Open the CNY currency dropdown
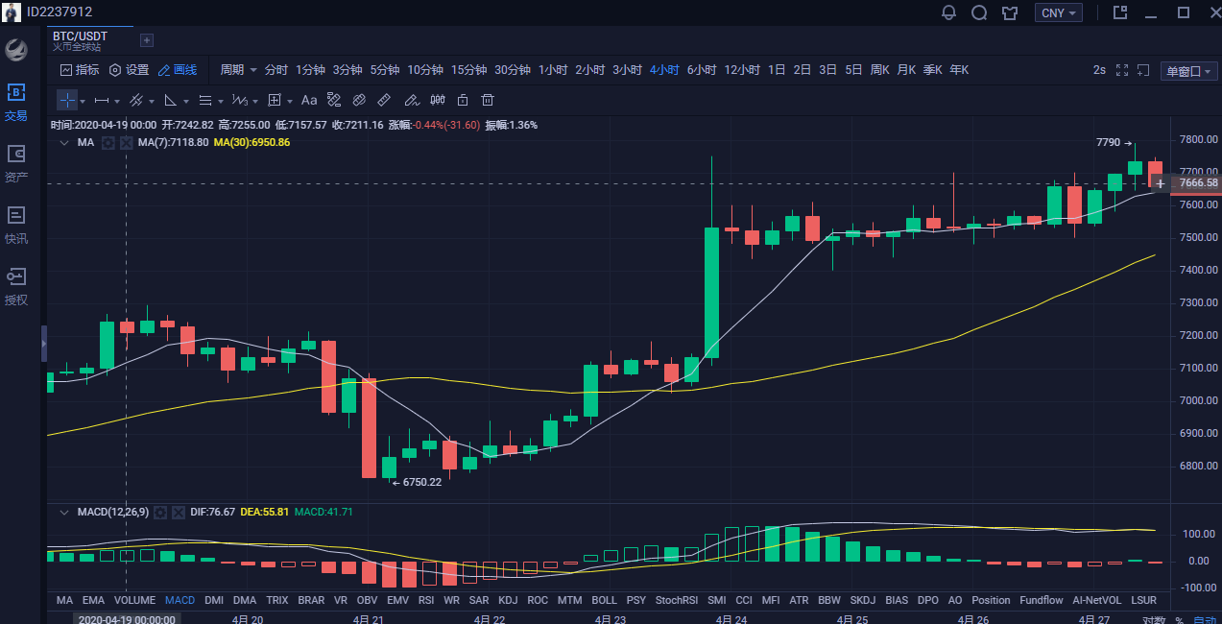1222x624 pixels. pos(1058,12)
